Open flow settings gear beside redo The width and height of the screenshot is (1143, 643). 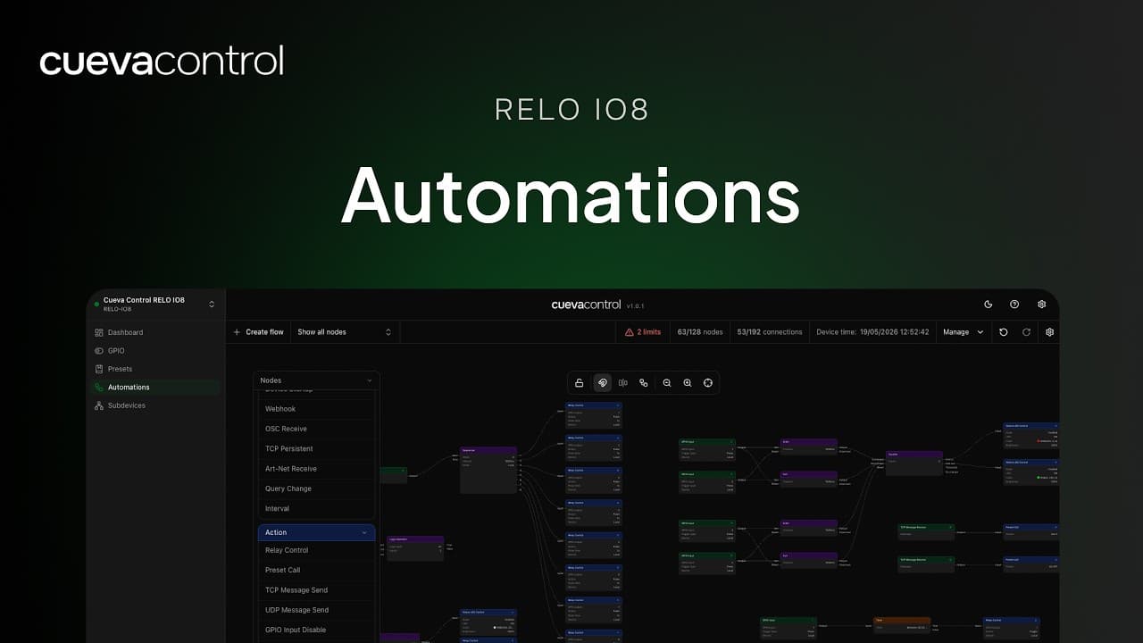1050,332
